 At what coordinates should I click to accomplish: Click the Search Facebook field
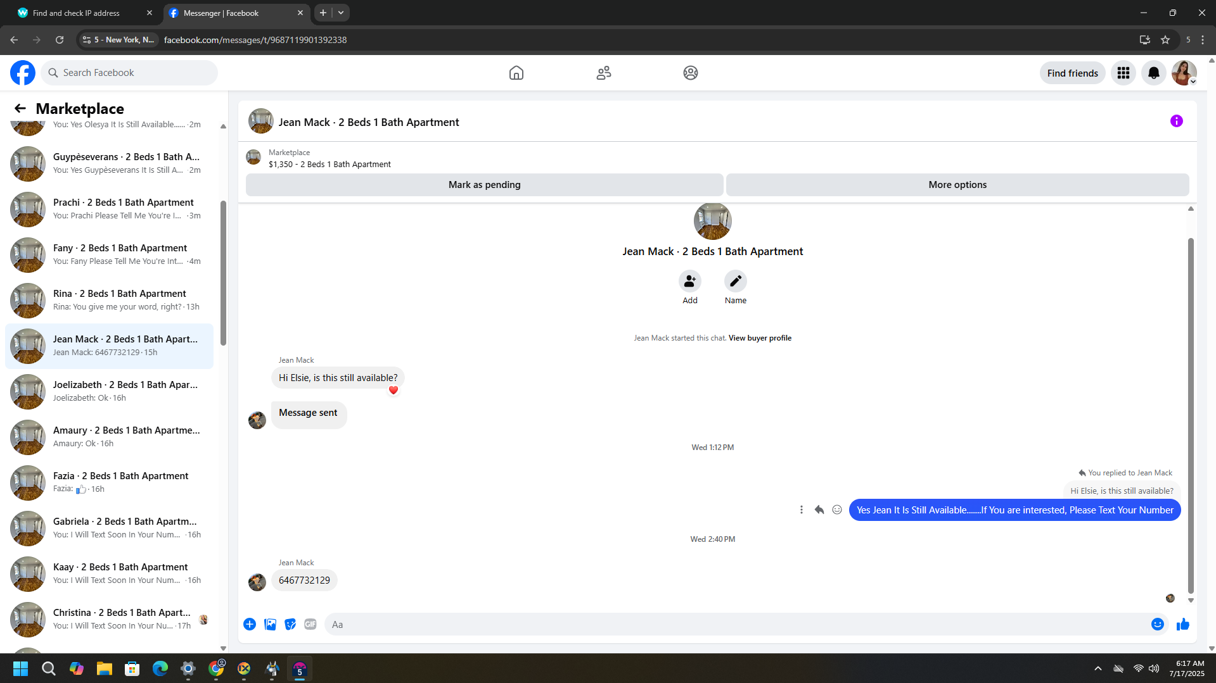click(x=129, y=73)
